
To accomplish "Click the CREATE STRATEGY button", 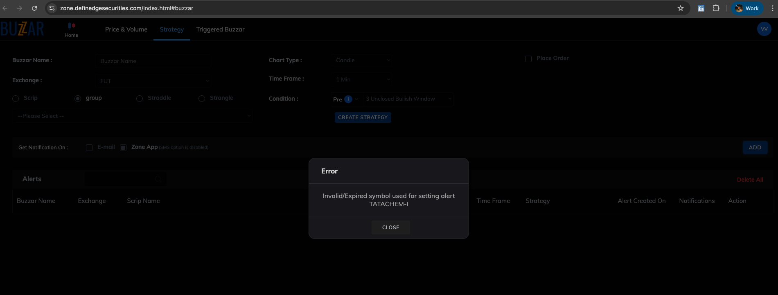I will (363, 117).
